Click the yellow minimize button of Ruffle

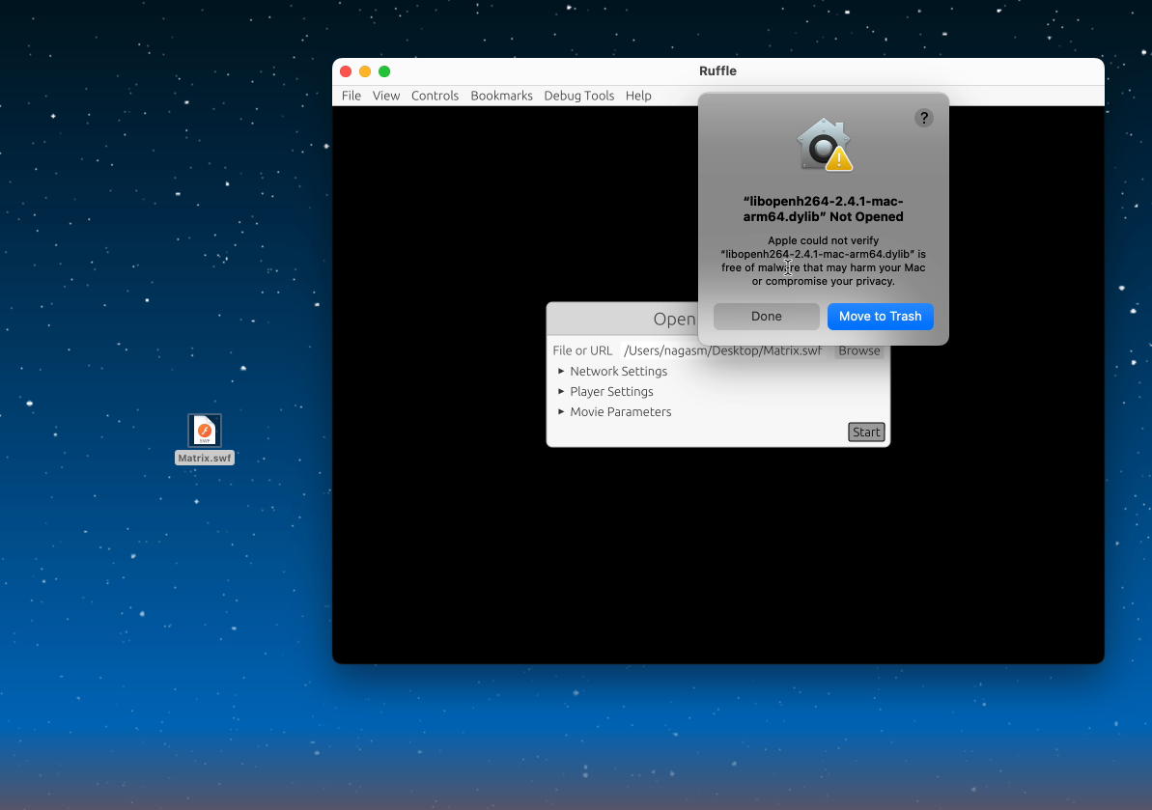(365, 71)
